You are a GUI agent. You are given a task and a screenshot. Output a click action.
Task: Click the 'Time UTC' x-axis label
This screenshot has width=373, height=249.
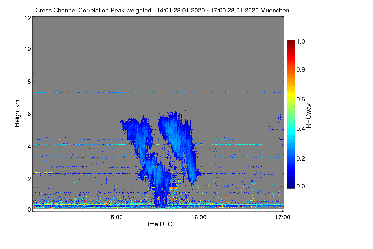[158, 224]
